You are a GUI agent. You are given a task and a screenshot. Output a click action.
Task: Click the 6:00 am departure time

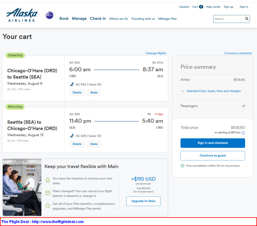80,69
